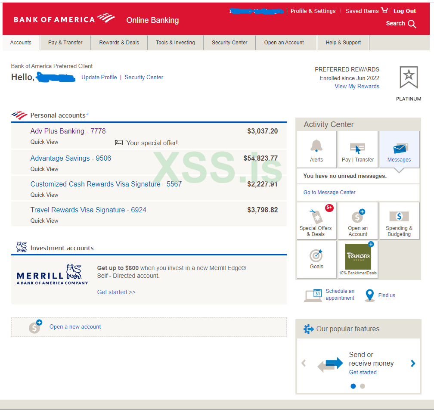The width and height of the screenshot is (434, 410).
Task: Click the View My Rewards link
Action: [x=357, y=87]
